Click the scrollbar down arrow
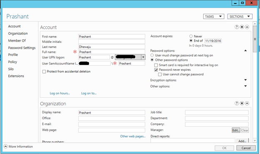 pyautogui.click(x=255, y=141)
